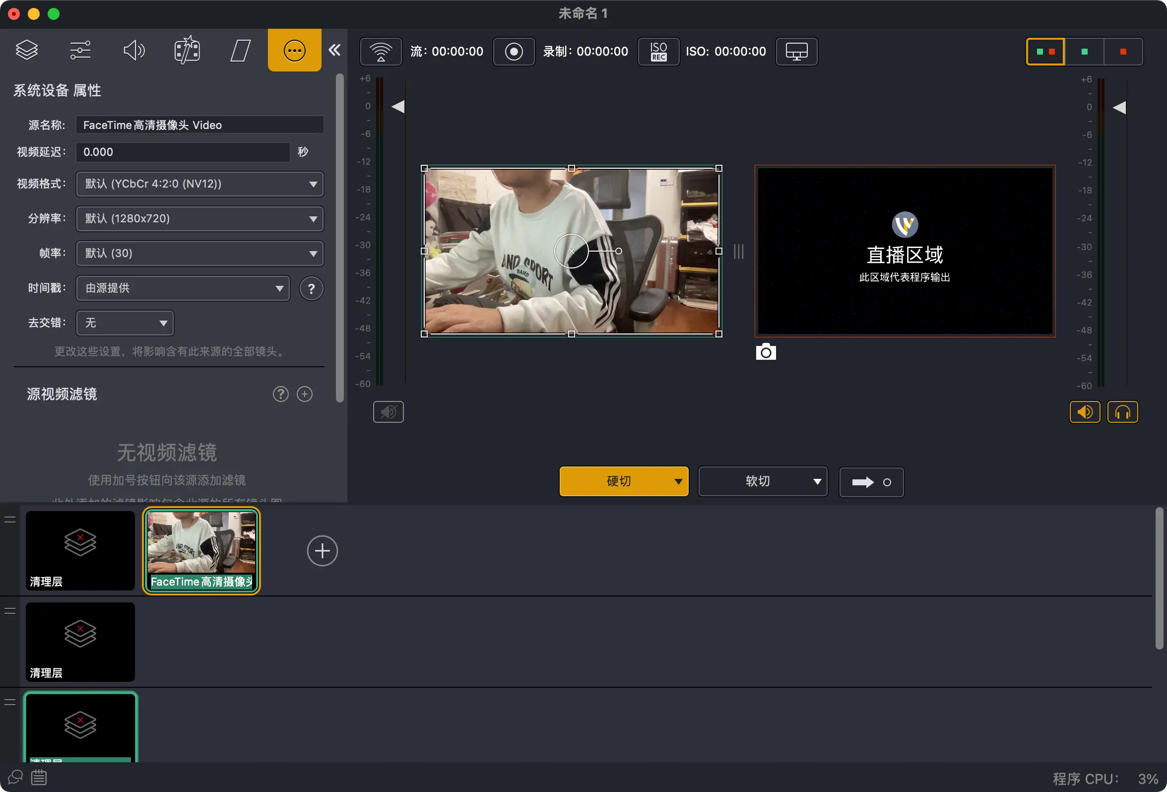
Task: Start recording with the record button
Action: (513, 51)
